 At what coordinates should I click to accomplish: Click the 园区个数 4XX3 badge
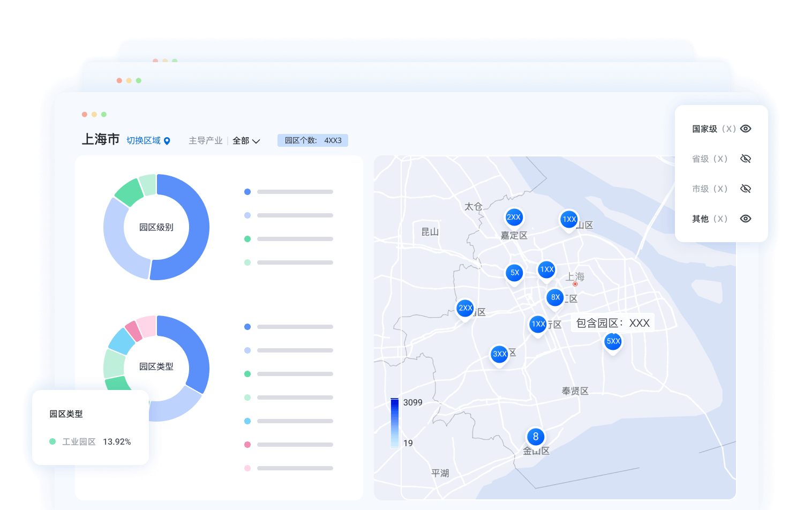coord(313,140)
